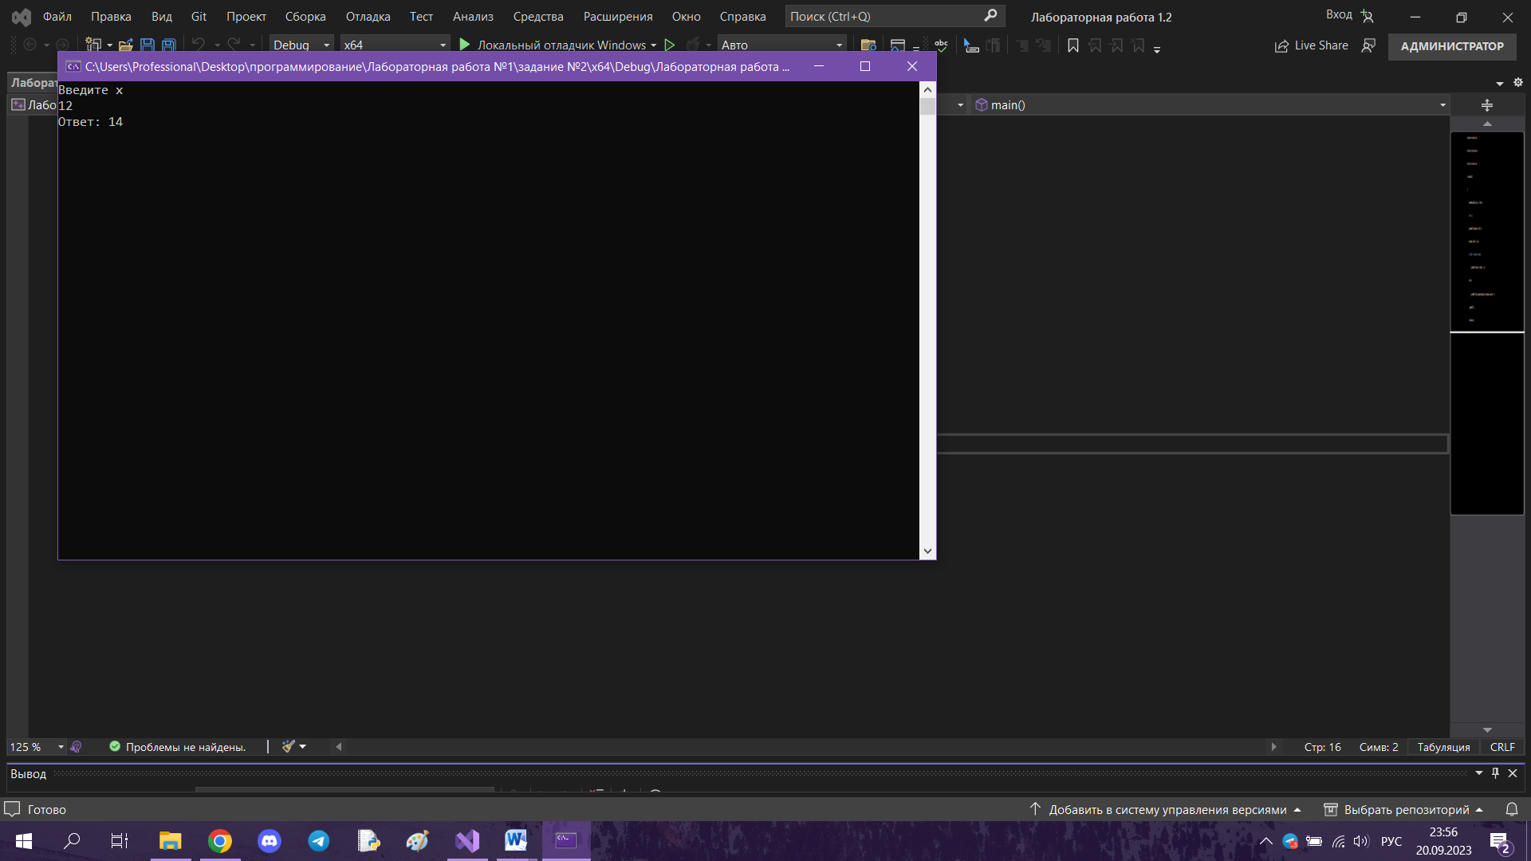
Task: Open the Debug configuration dropdown
Action: click(301, 45)
